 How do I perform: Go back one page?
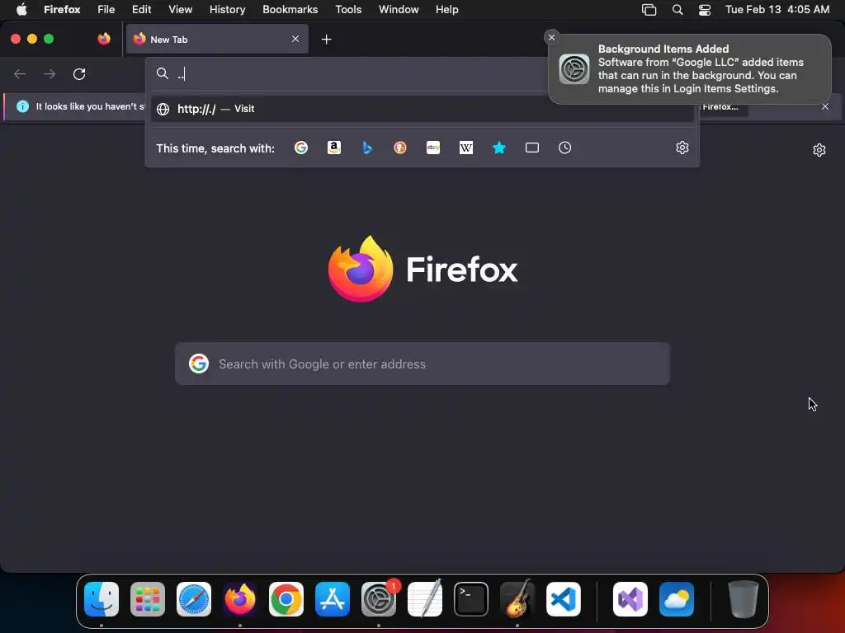coord(20,73)
